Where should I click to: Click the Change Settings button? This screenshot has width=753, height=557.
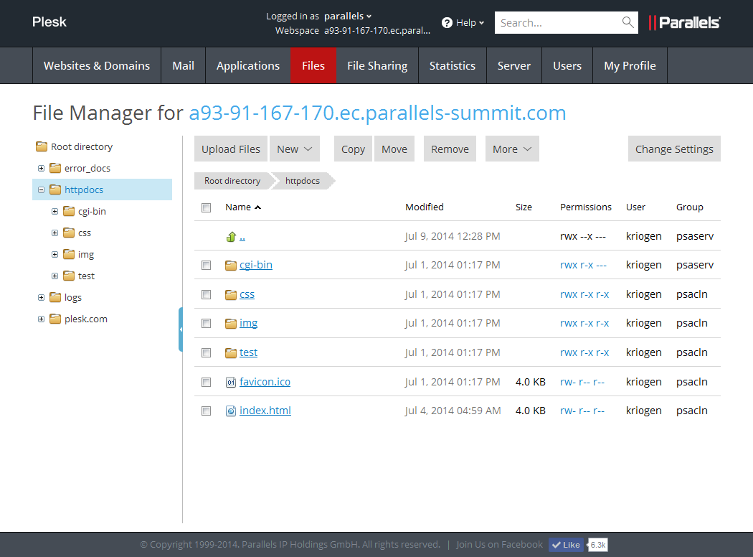(674, 149)
